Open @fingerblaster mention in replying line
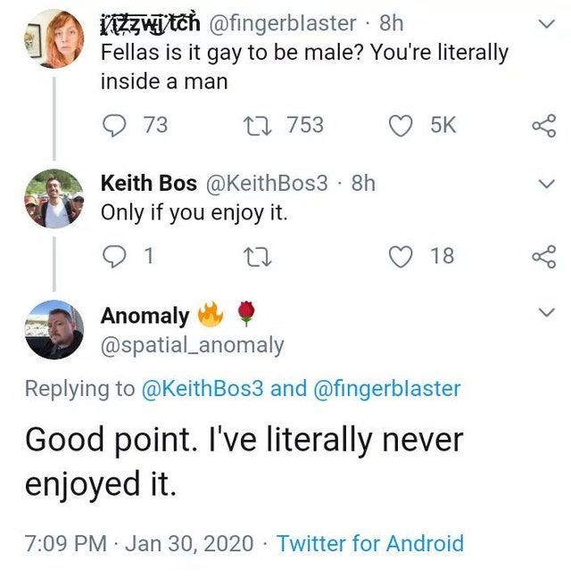571x578 pixels. tap(387, 388)
